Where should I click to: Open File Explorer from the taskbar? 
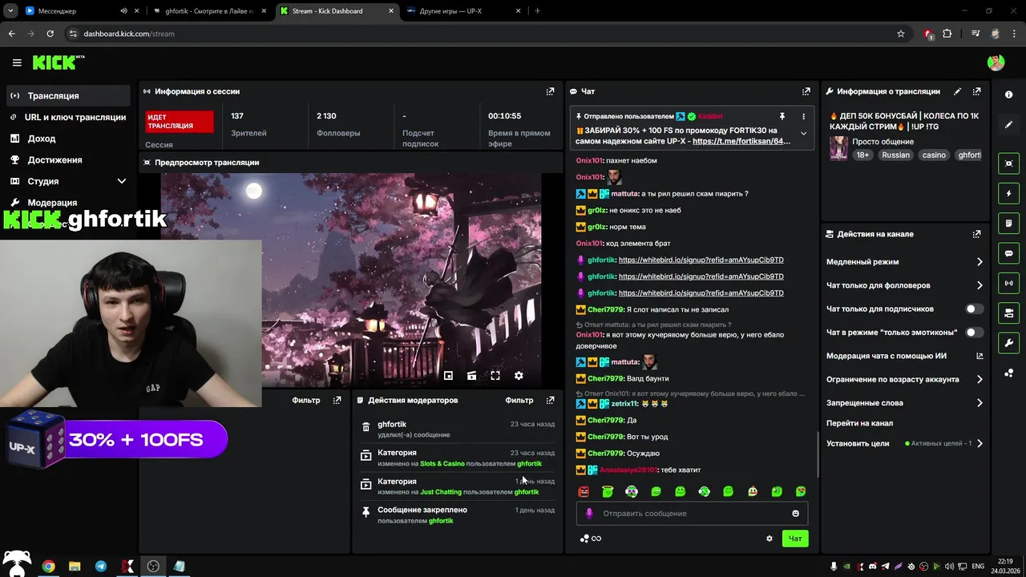75,566
